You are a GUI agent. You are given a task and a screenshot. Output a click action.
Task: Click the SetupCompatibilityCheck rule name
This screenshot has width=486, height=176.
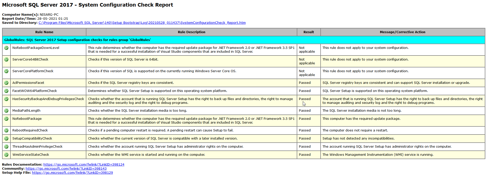pyautogui.click(x=32, y=139)
